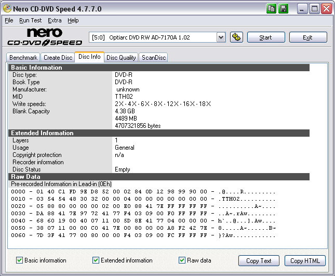Click the Exit button
Viewport: 335px width, 276px height.
(x=308, y=37)
